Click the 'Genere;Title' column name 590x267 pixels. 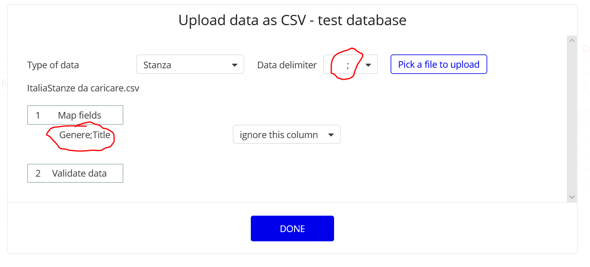85,135
